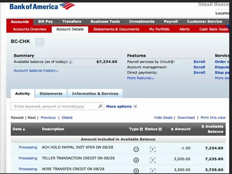Click More features link
The height and width of the screenshot is (174, 232).
(x=141, y=78)
